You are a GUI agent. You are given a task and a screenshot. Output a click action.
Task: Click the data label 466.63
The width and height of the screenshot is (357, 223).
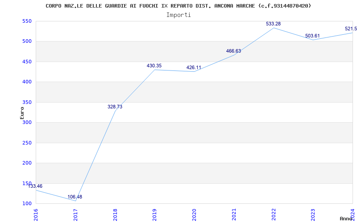pyautogui.click(x=233, y=51)
